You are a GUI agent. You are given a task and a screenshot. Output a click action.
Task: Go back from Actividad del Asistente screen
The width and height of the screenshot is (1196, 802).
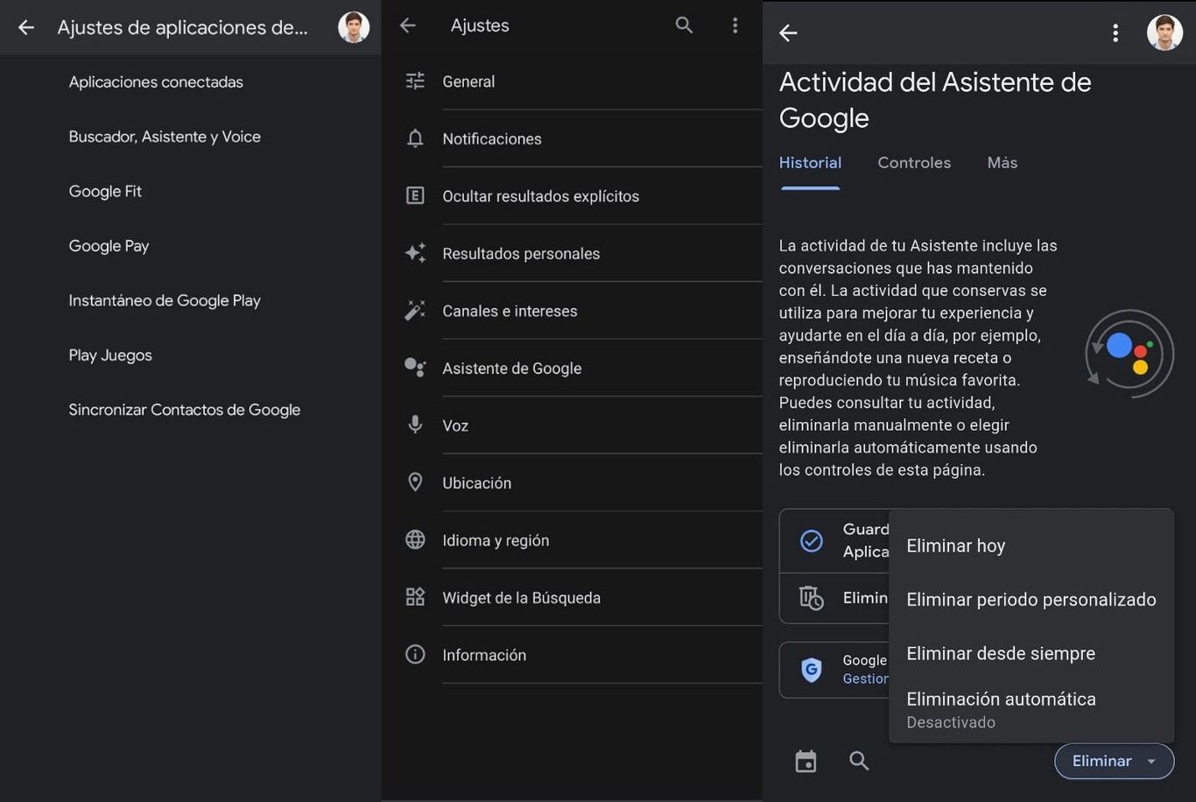[x=788, y=32]
